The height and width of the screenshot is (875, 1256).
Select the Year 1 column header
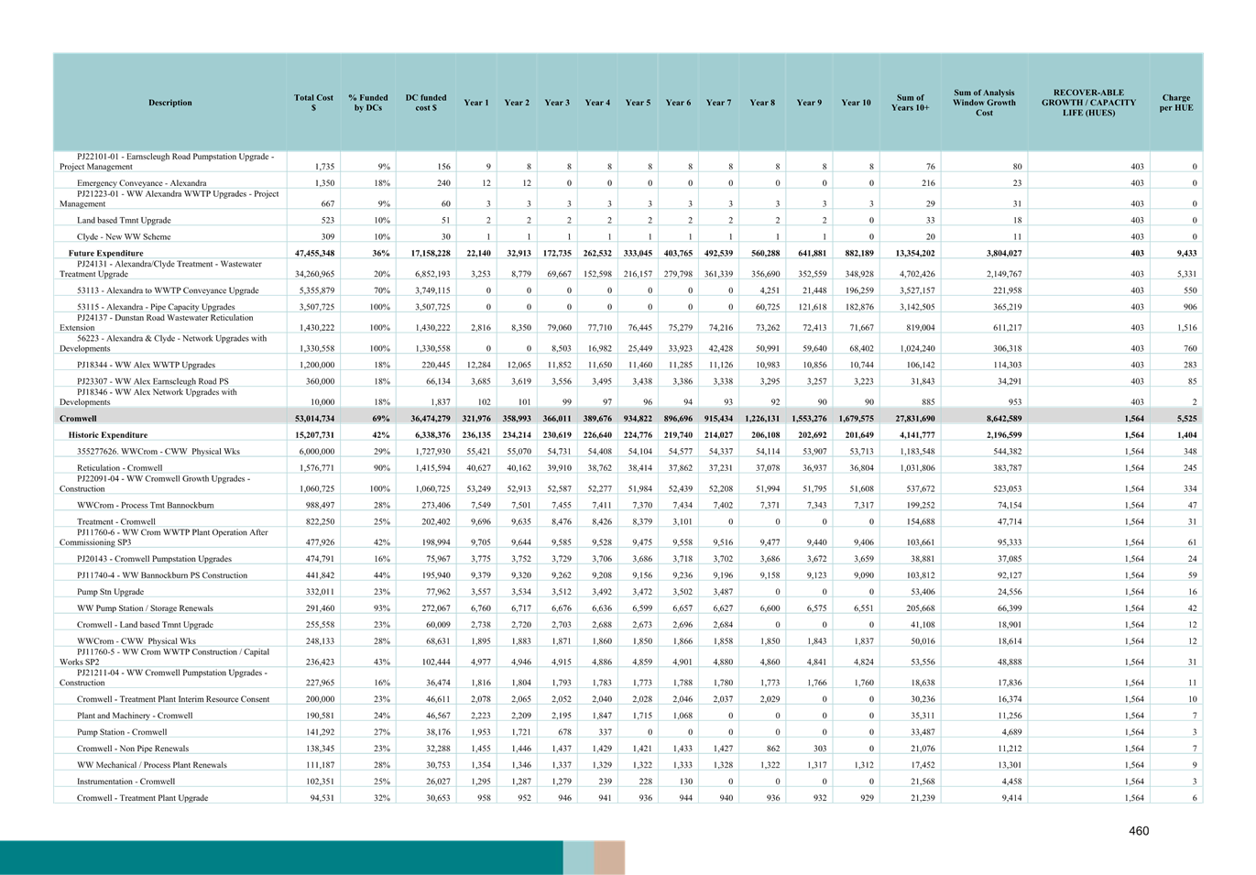pos(476,103)
